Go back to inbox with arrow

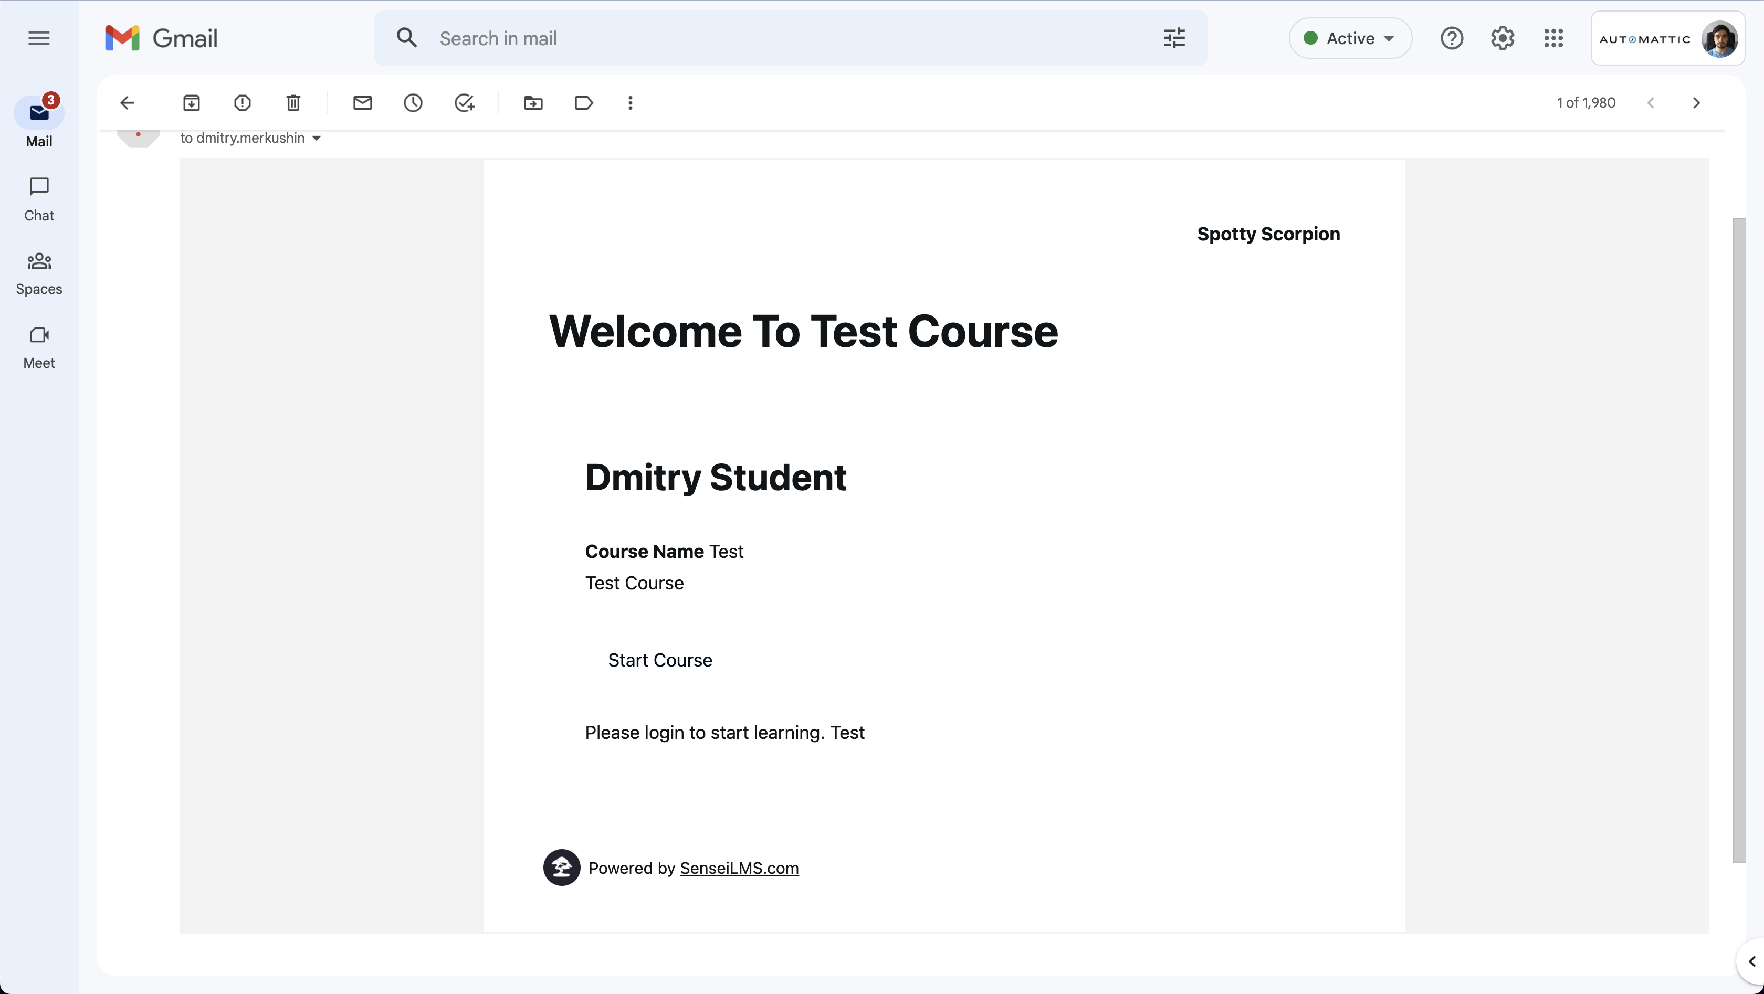point(128,103)
